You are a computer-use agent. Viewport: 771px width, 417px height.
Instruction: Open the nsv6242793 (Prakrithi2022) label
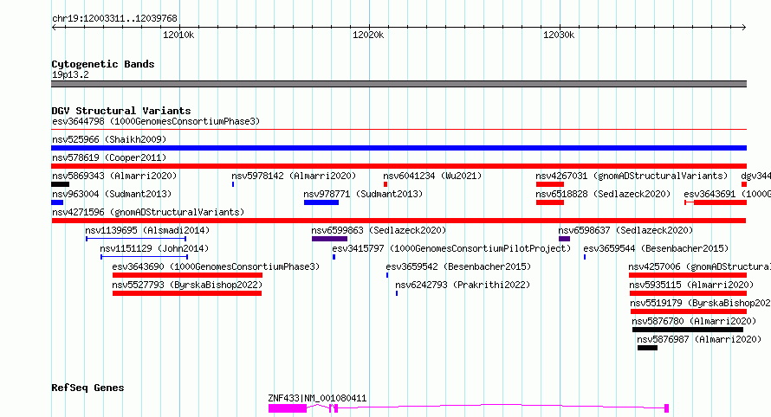[463, 285]
